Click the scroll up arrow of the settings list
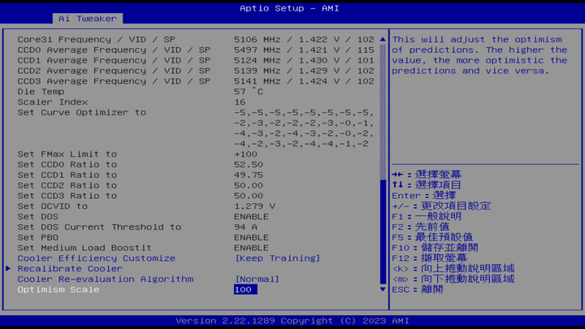Viewport: 585px width, 329px height. click(x=383, y=39)
